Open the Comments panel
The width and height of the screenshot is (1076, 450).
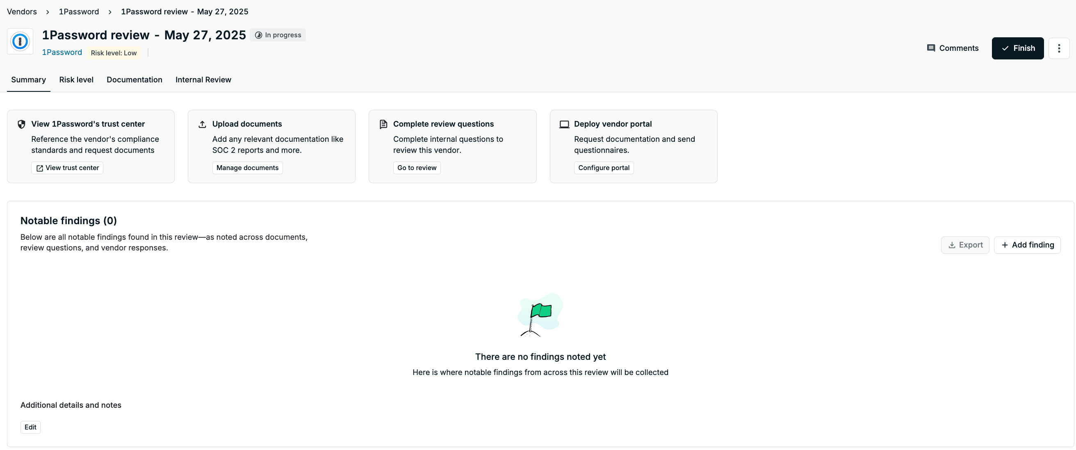tap(952, 48)
